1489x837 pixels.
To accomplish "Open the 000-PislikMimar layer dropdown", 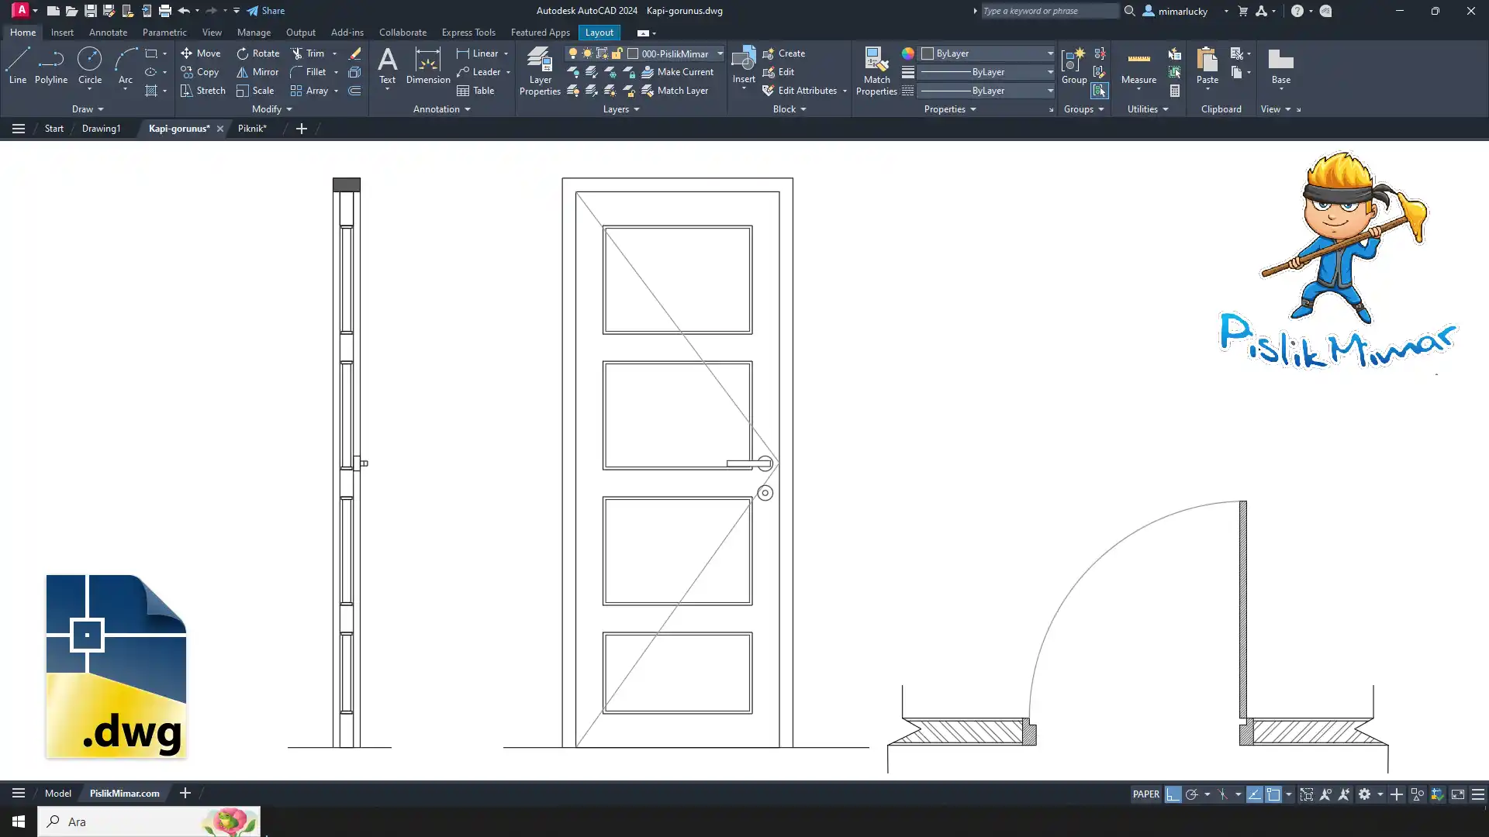I will click(719, 53).
